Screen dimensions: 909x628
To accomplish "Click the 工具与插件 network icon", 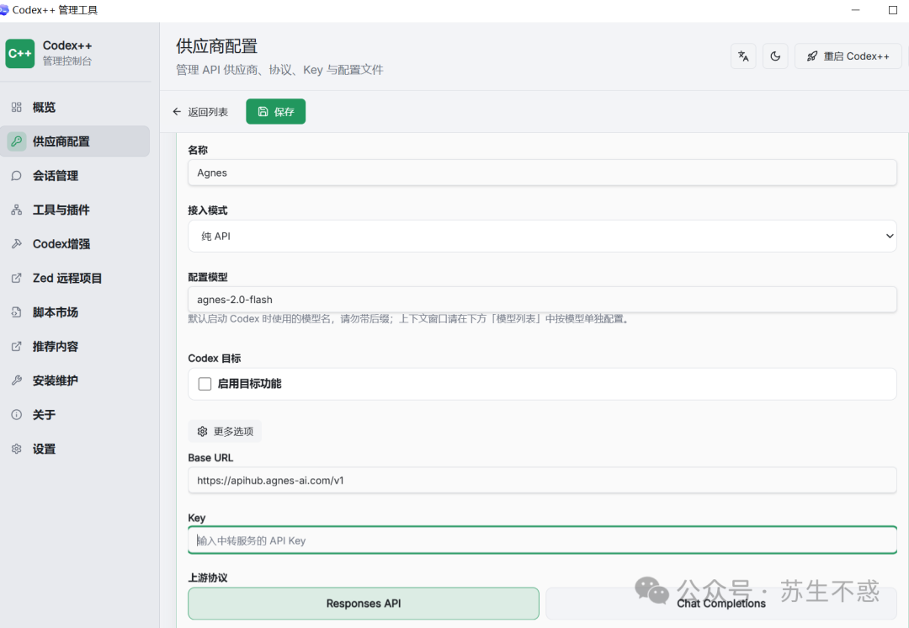I will [x=16, y=210].
